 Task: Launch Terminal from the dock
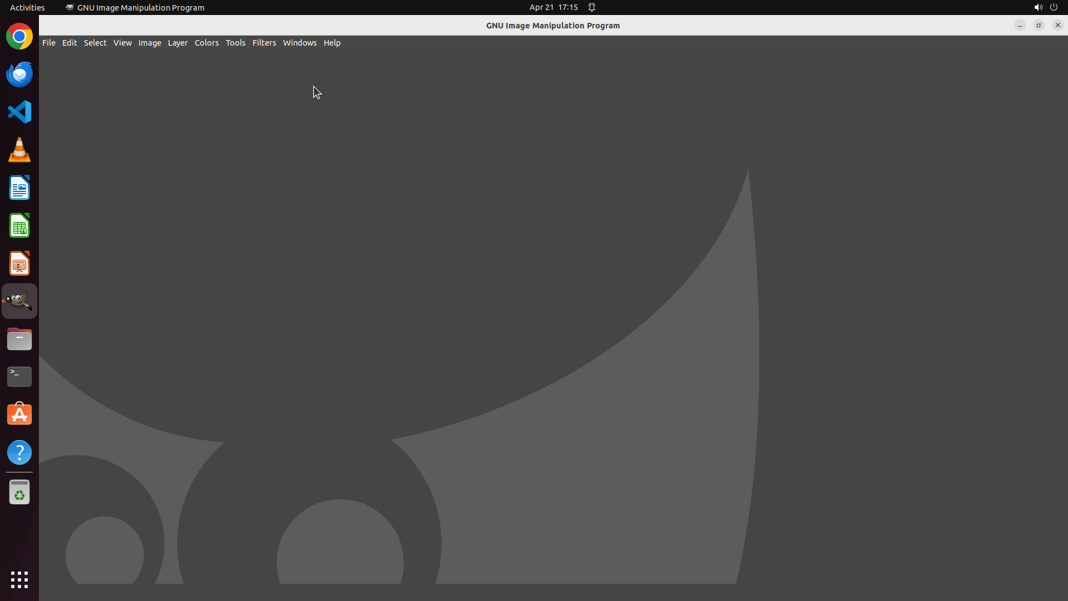pos(19,377)
